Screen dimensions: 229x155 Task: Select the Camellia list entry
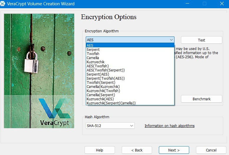pos(130,58)
